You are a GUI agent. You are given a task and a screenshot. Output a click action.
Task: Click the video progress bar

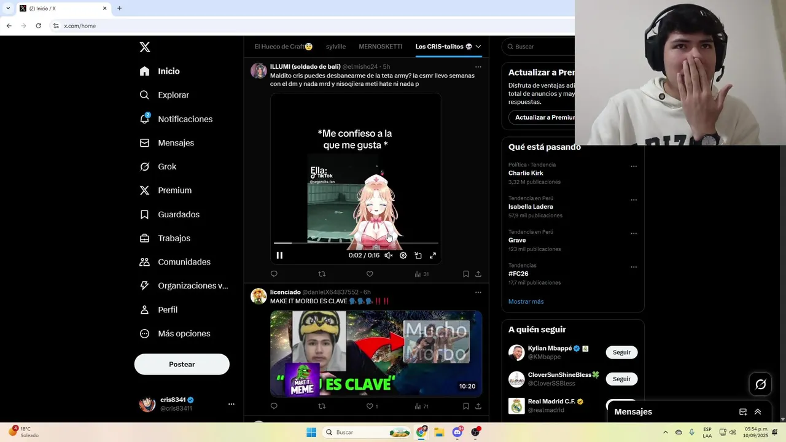pos(356,243)
